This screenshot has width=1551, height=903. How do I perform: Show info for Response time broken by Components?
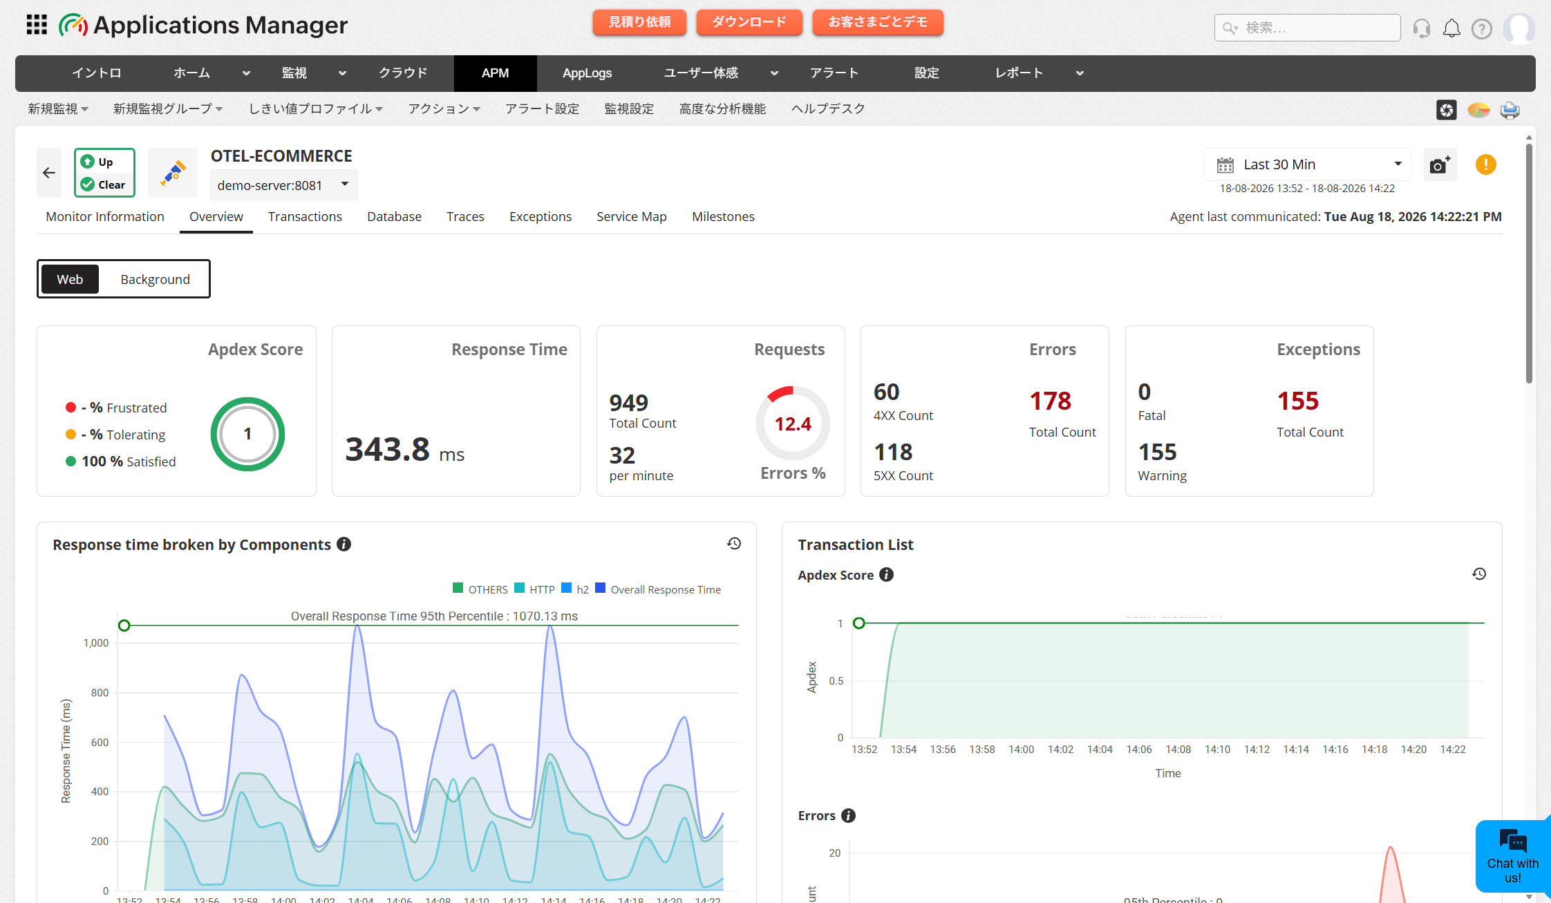click(344, 544)
